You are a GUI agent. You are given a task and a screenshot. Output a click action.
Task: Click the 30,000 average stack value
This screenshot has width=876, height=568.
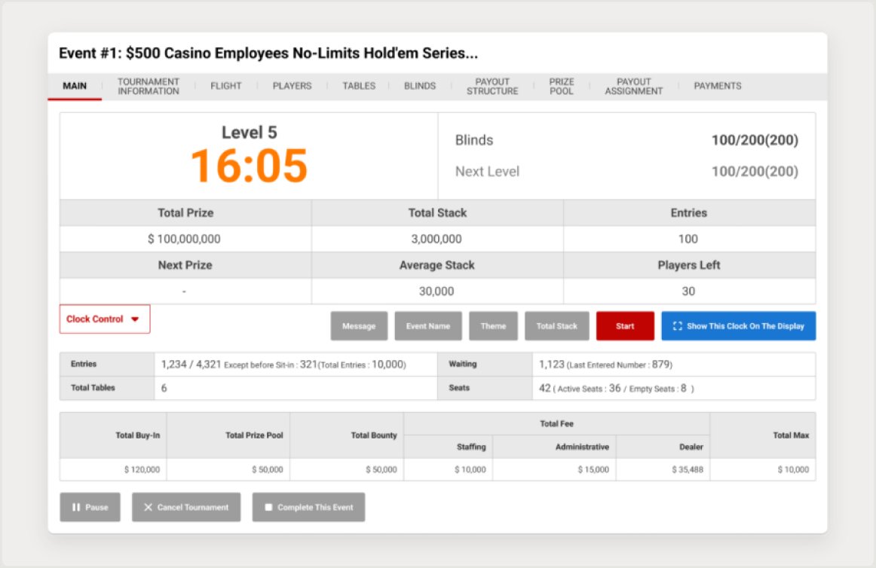(436, 292)
